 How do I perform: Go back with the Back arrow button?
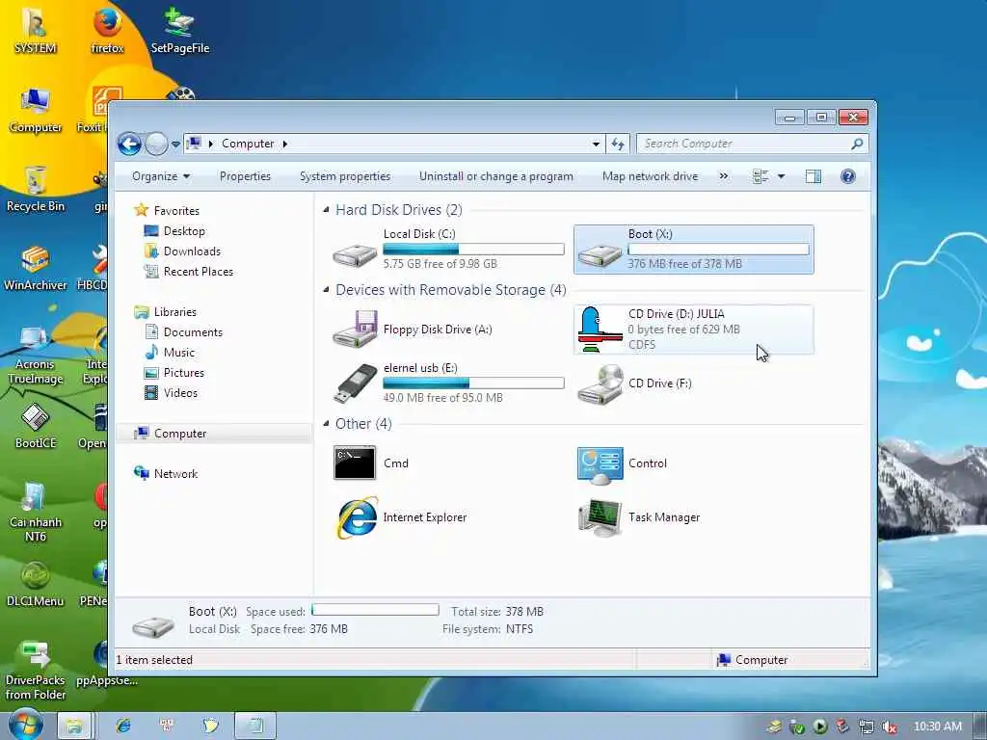(x=129, y=145)
